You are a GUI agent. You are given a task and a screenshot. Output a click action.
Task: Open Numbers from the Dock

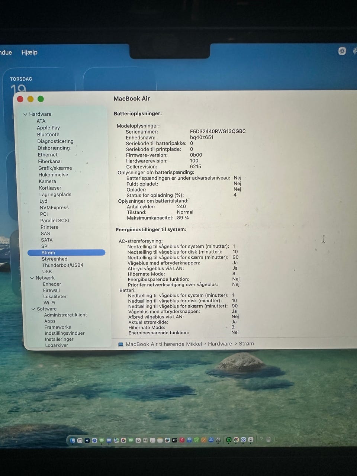pyautogui.click(x=196, y=440)
